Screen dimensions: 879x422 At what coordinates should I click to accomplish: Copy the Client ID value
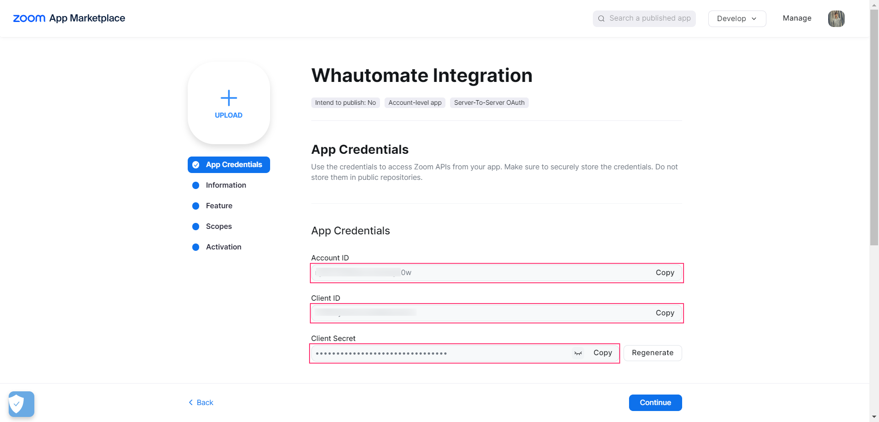click(x=665, y=313)
